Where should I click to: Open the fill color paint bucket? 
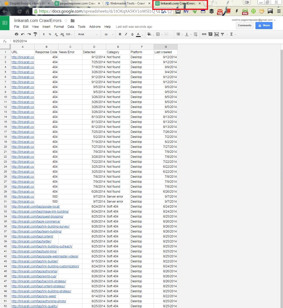[149, 34]
